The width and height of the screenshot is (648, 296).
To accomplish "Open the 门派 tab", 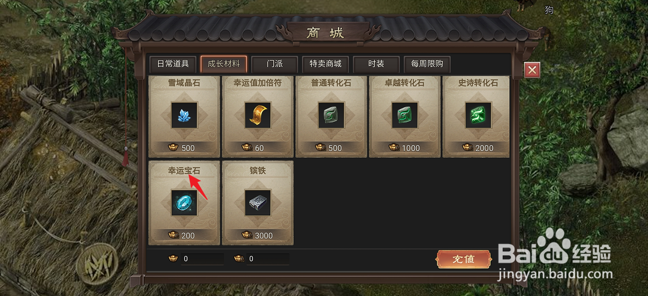I will [x=274, y=64].
